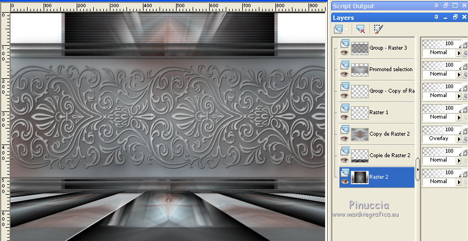Open blend mode arrow for Copie de Raster 2
This screenshot has width=468, height=241.
point(459,160)
